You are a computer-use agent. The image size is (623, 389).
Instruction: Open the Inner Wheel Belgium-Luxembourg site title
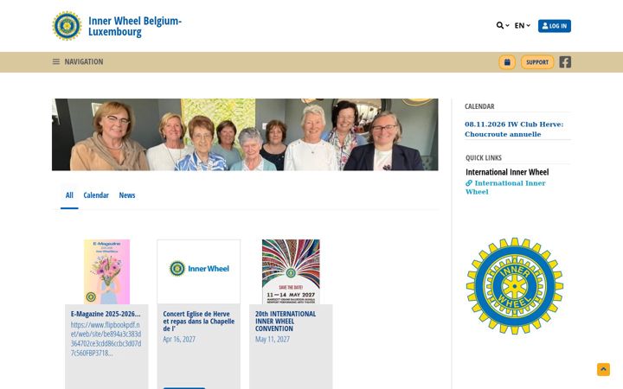pos(135,26)
